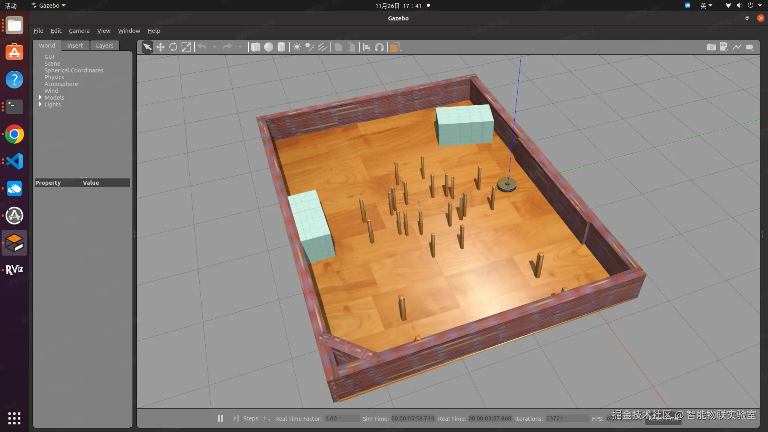Screen dimensions: 768x432
Task: Insert a cylinder shape
Action: [281, 47]
